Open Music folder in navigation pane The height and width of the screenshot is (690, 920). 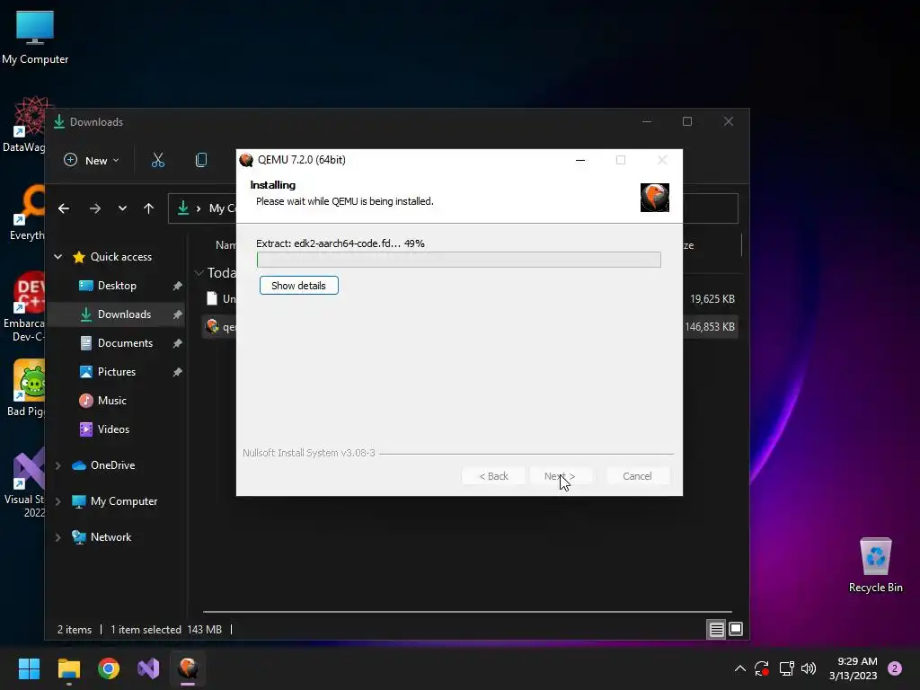coord(111,400)
